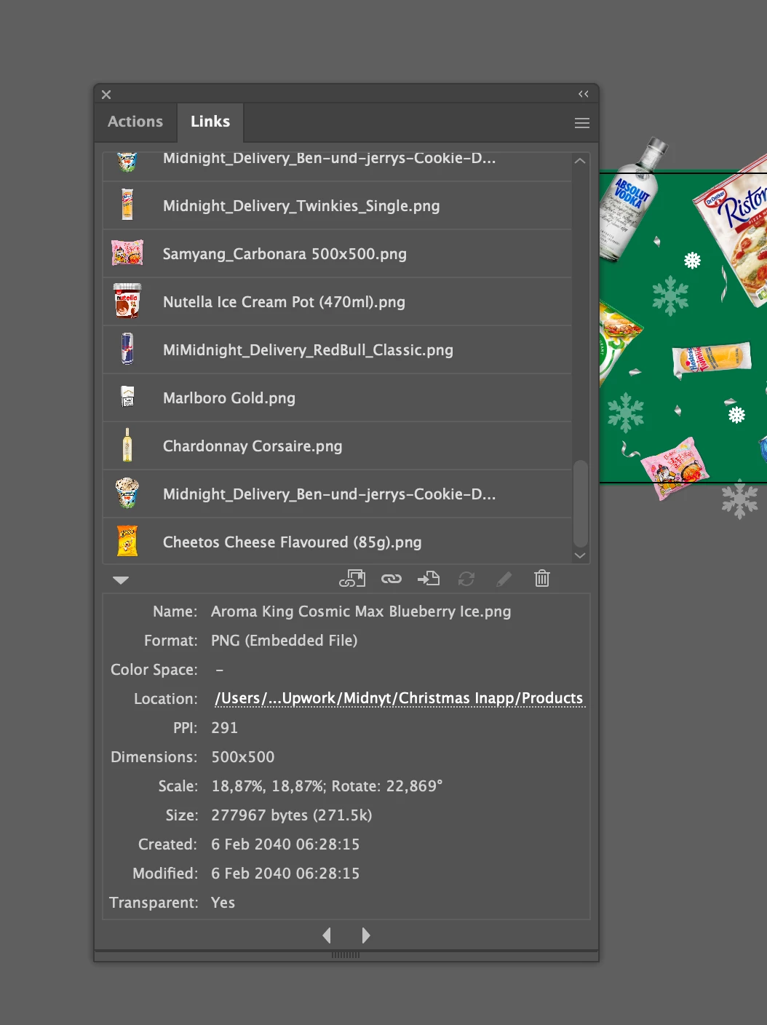Select Cheetos Cheese Flavoured (85g).png row
This screenshot has width=767, height=1025.
(338, 542)
